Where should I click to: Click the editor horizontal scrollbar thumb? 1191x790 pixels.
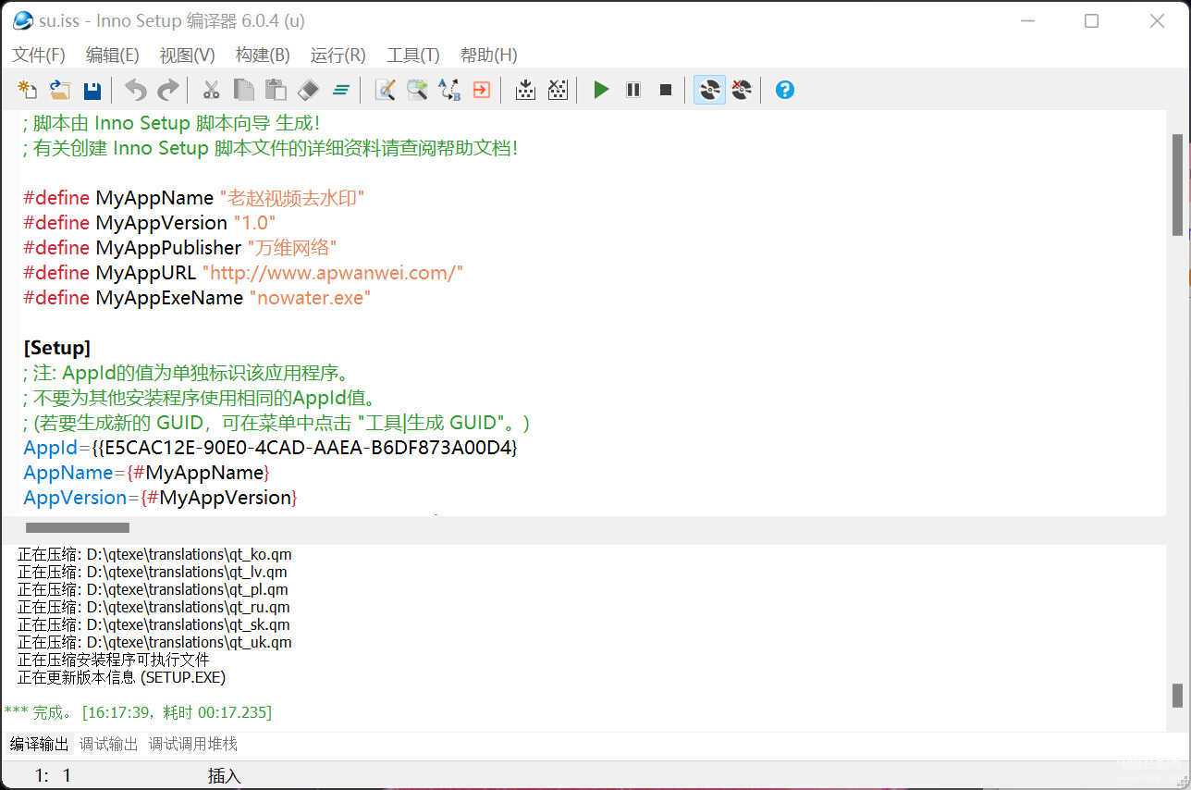[x=78, y=528]
